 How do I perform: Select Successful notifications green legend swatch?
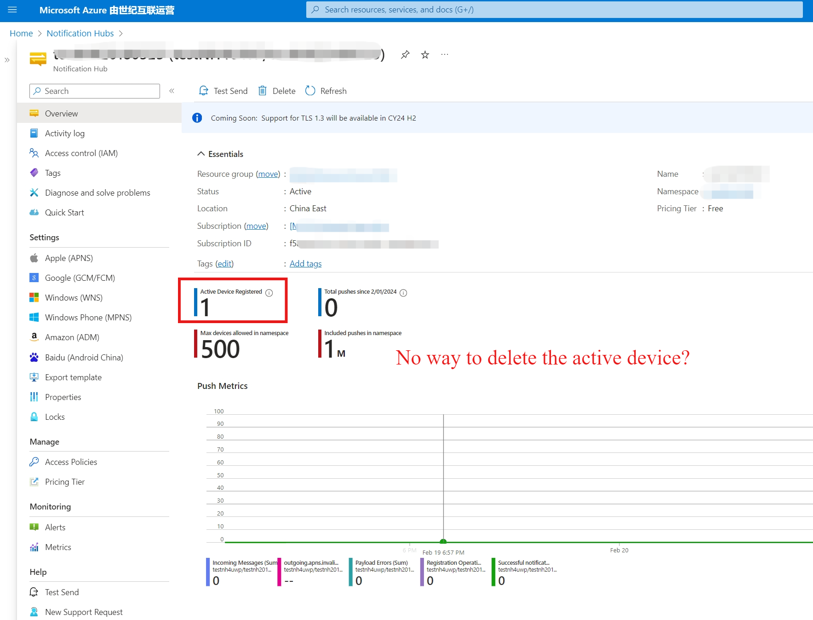(493, 572)
